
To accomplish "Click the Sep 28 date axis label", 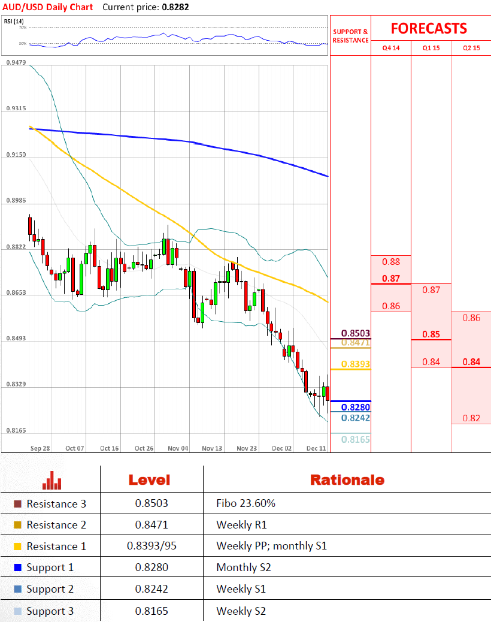I will [40, 448].
